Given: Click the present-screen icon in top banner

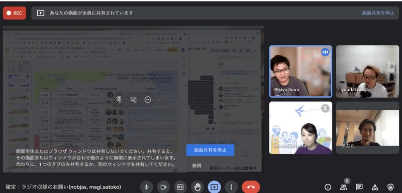Looking at the screenshot, I should pos(41,13).
